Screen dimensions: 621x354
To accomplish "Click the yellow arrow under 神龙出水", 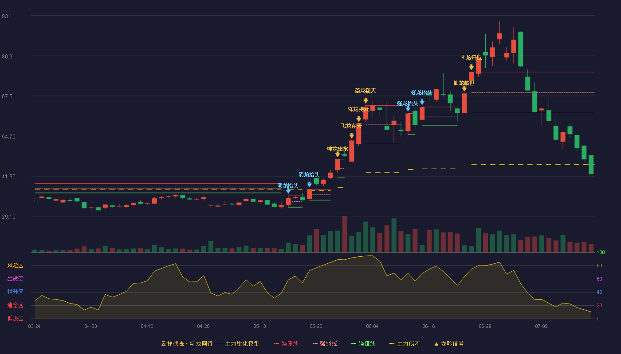I will pos(338,154).
